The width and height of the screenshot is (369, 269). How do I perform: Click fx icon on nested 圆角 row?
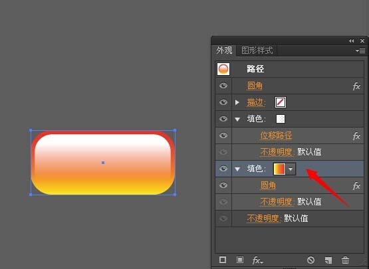tap(356, 186)
